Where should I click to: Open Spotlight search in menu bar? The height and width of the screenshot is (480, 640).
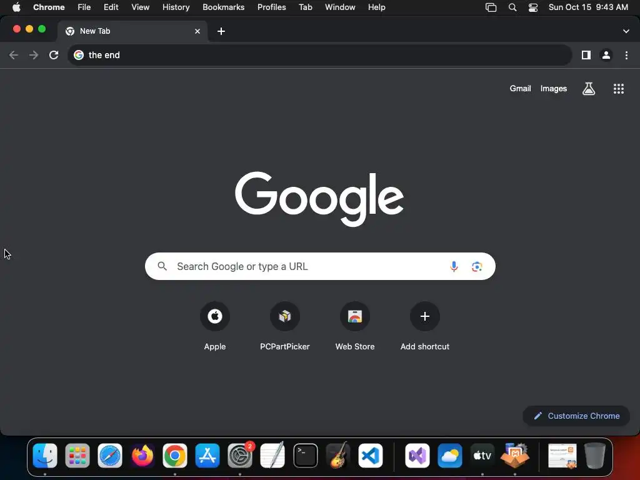pyautogui.click(x=512, y=7)
